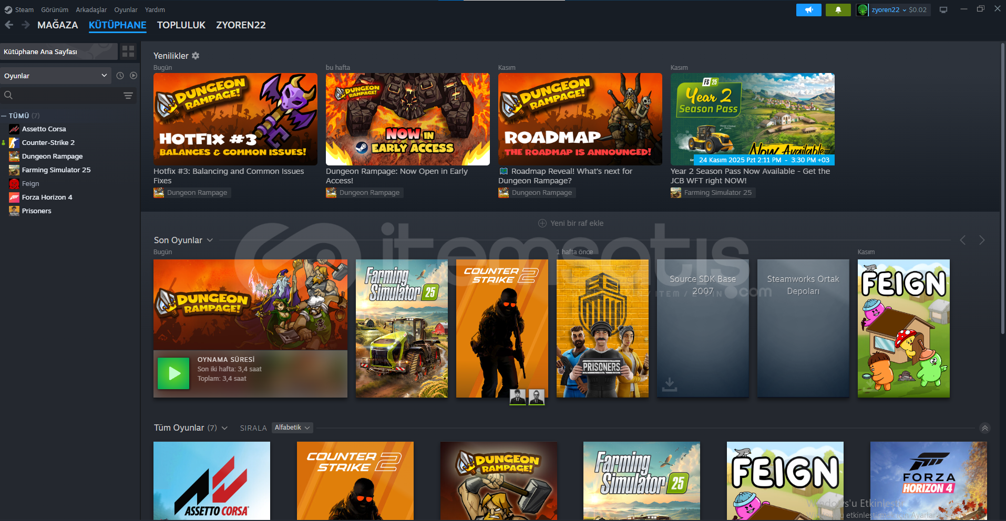The width and height of the screenshot is (1006, 521).
Task: Open Farming Simulator 25 news tag
Action: [x=713, y=193]
